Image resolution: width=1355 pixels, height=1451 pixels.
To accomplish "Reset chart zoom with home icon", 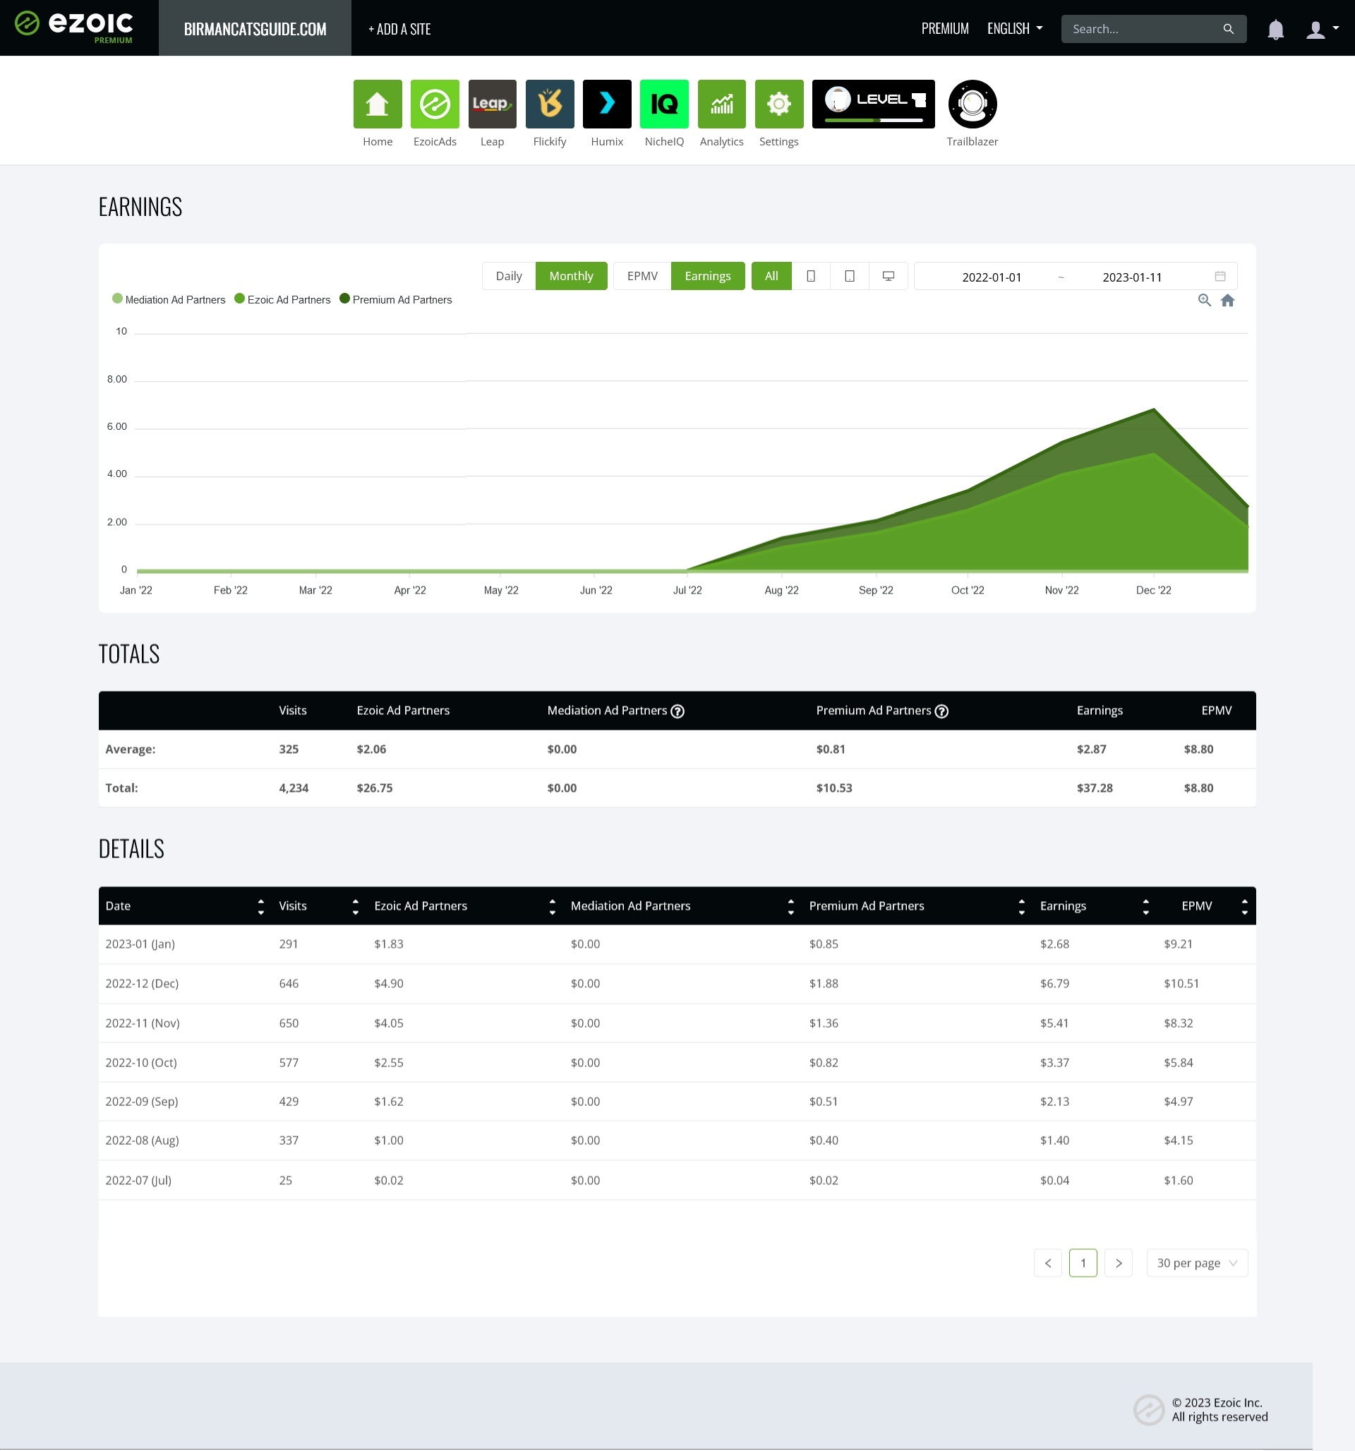I will click(1228, 300).
